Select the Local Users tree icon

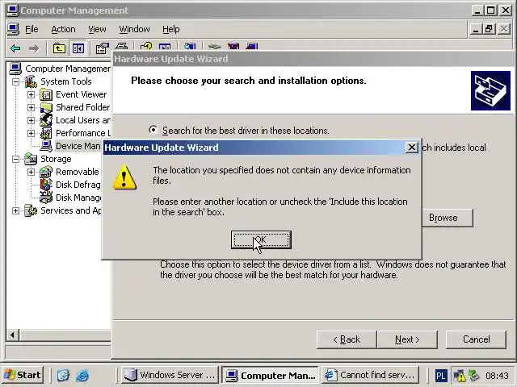click(46, 120)
